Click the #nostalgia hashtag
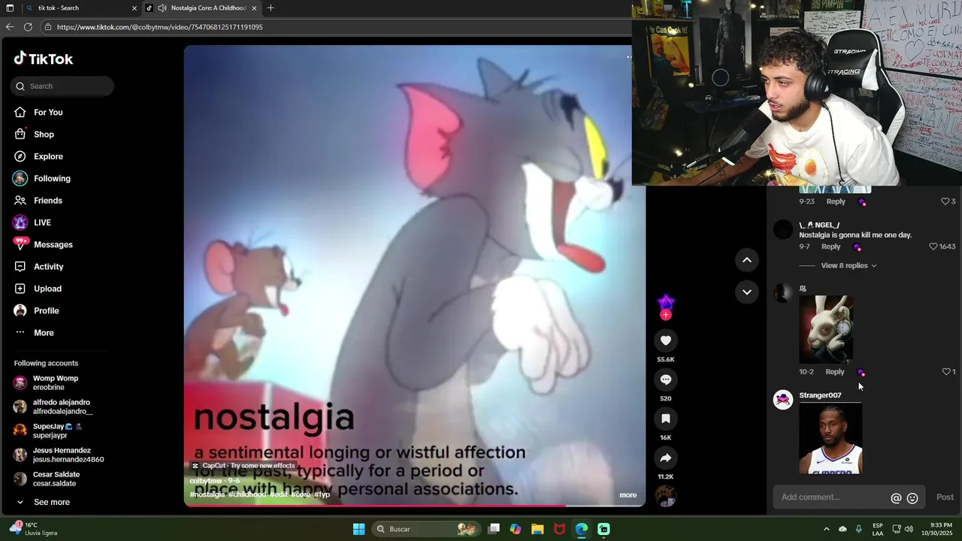 pos(207,494)
